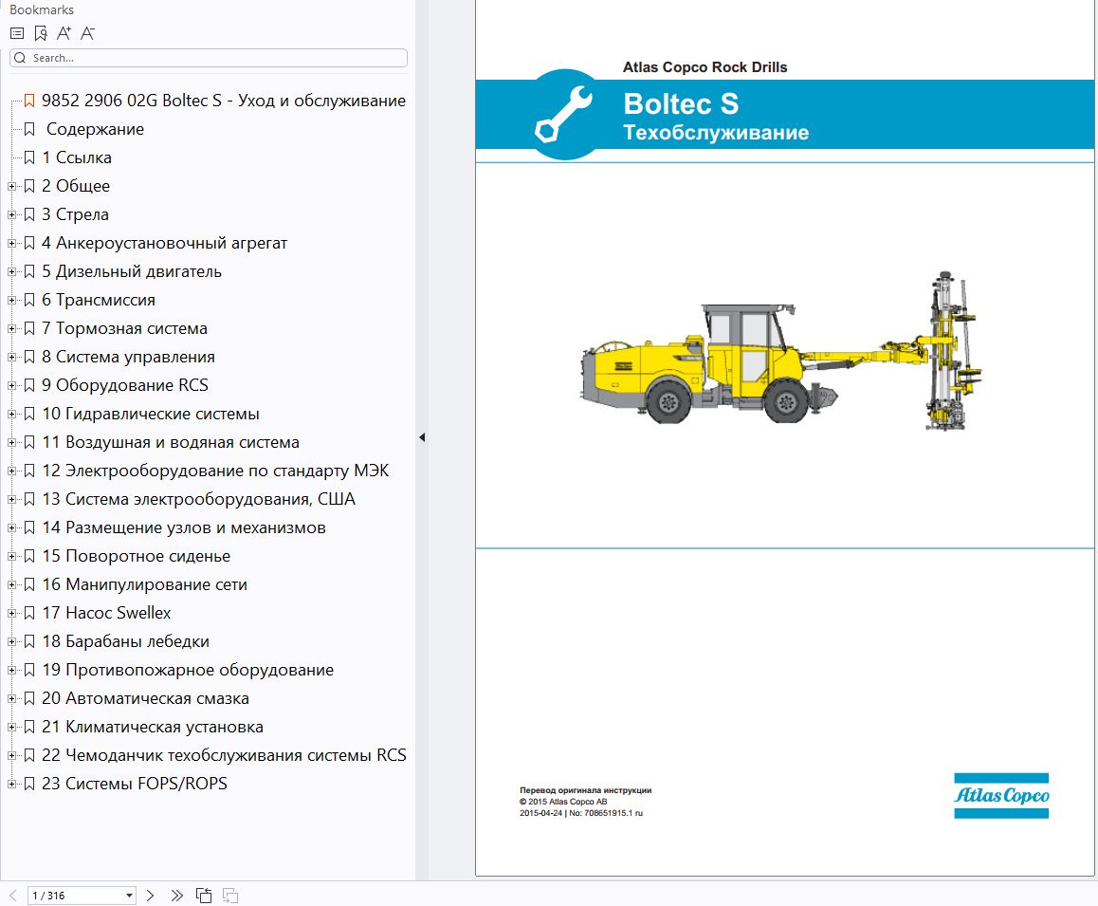This screenshot has width=1098, height=906.
Task: Click bookmark icon beside 14 Размещение узлов
Action: 29,527
